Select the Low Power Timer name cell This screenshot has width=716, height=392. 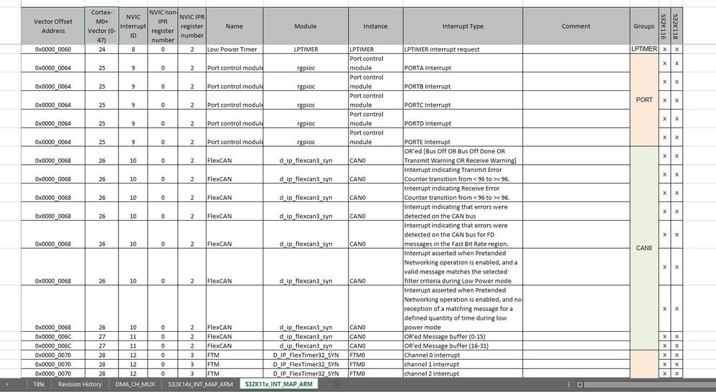235,49
